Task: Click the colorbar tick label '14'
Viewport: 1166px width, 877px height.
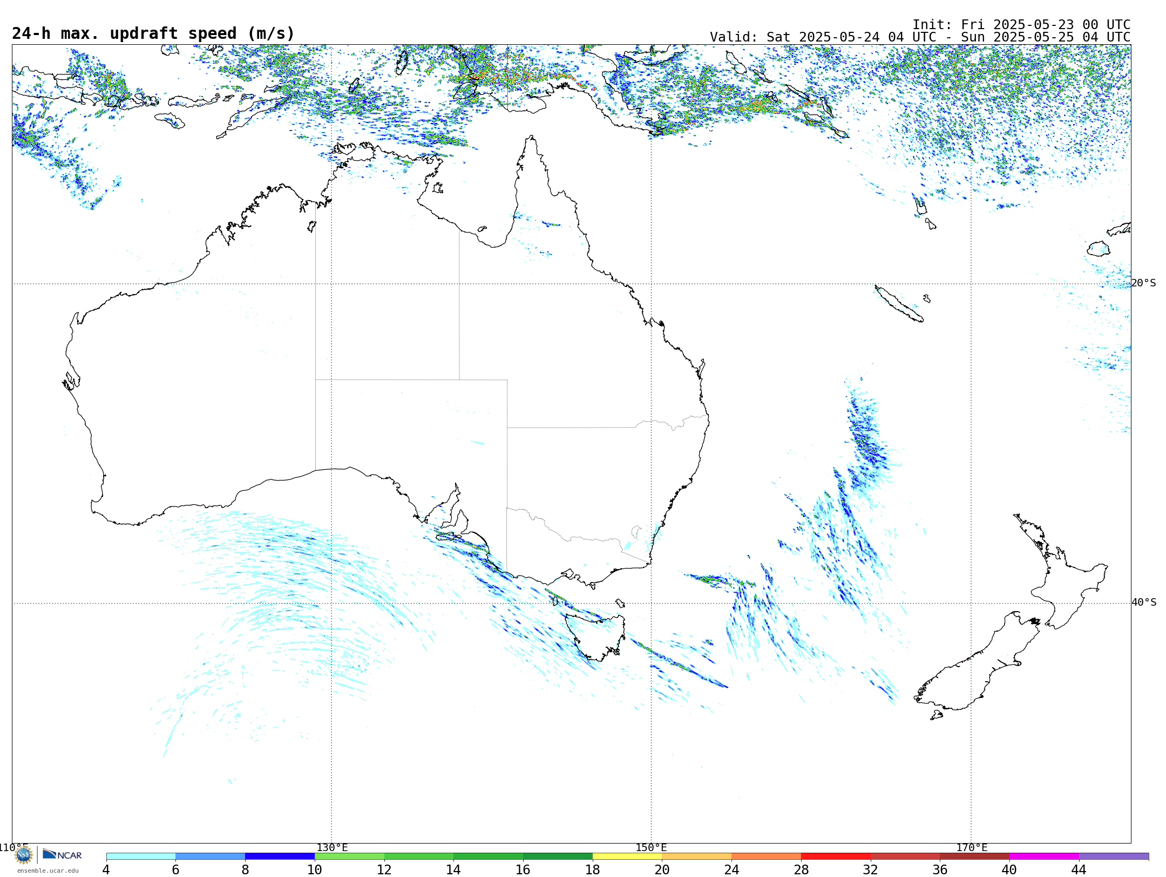Action: coord(453,870)
